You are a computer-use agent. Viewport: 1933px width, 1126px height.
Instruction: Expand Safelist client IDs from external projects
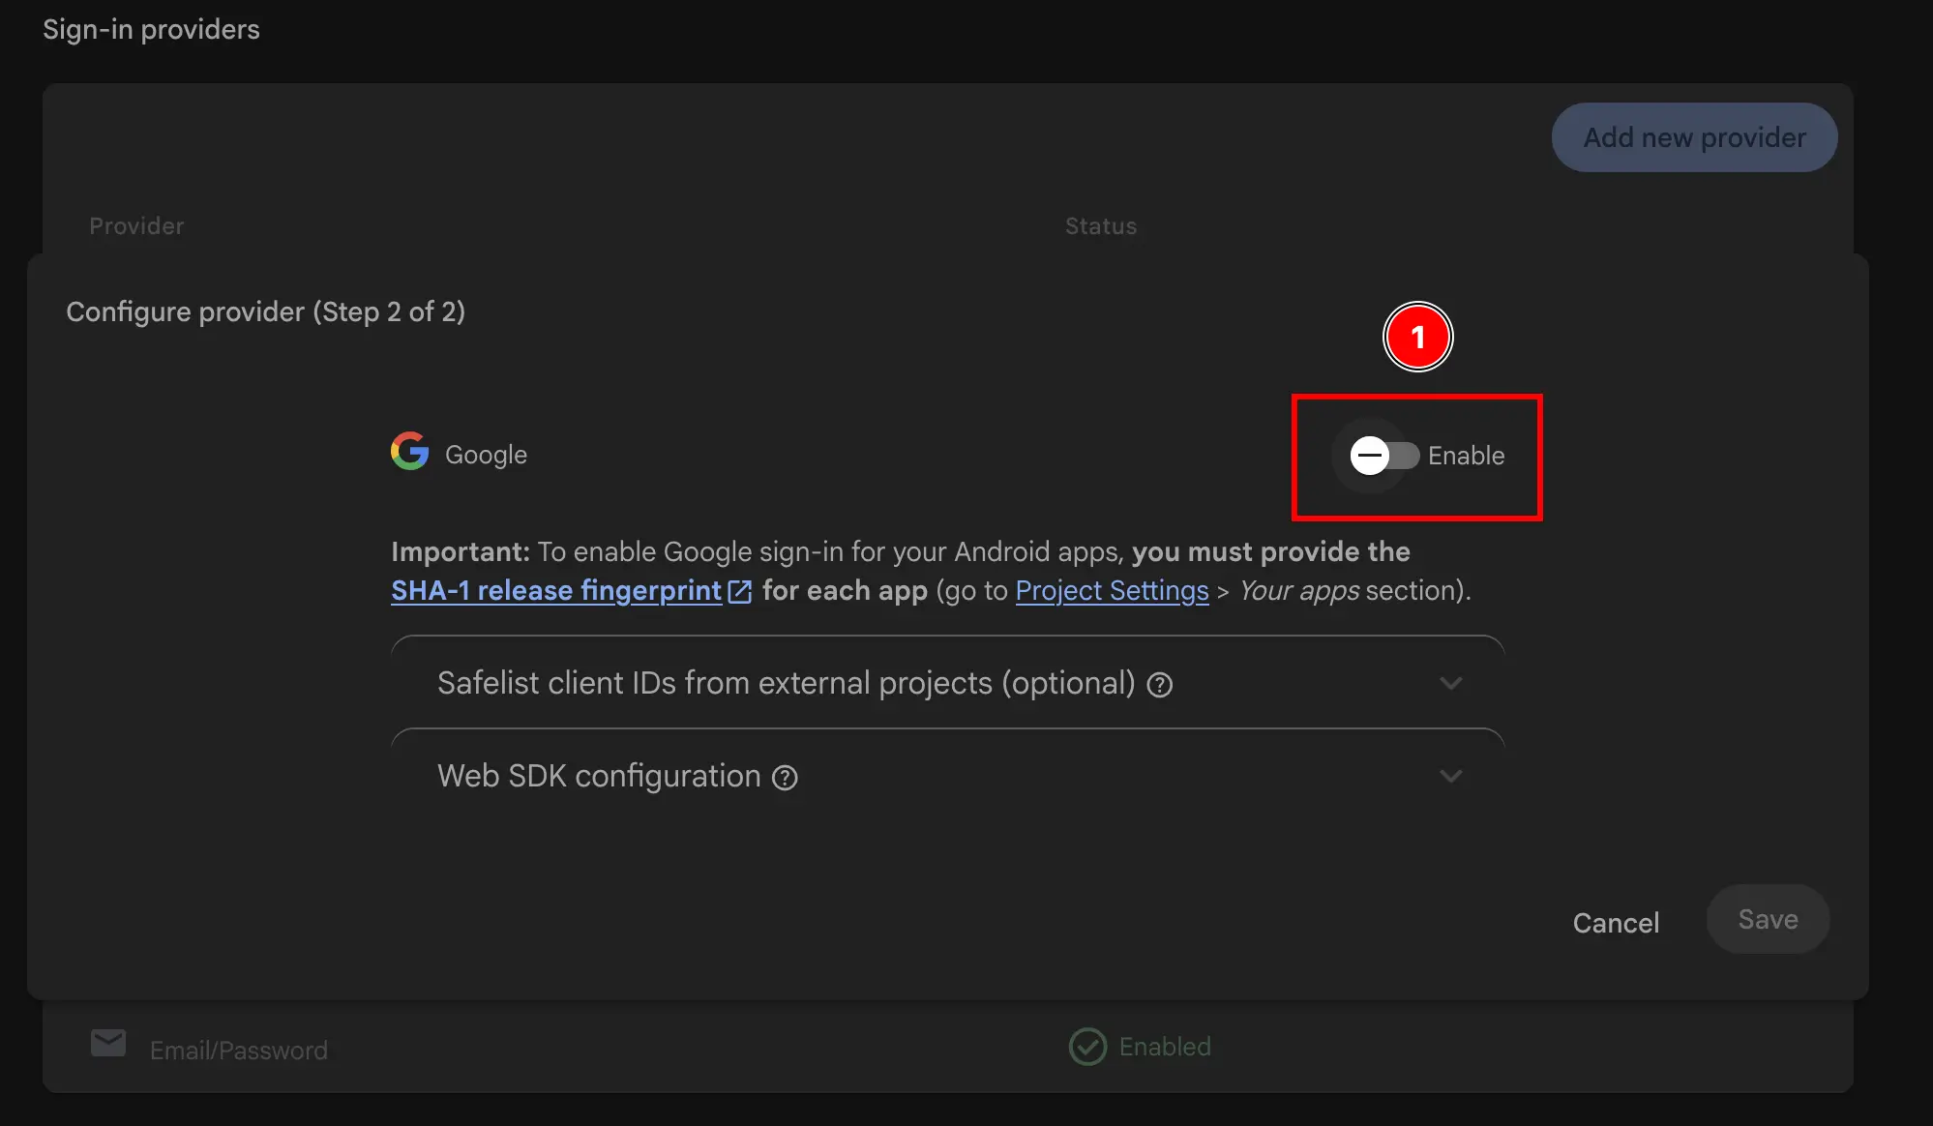[x=1450, y=683]
